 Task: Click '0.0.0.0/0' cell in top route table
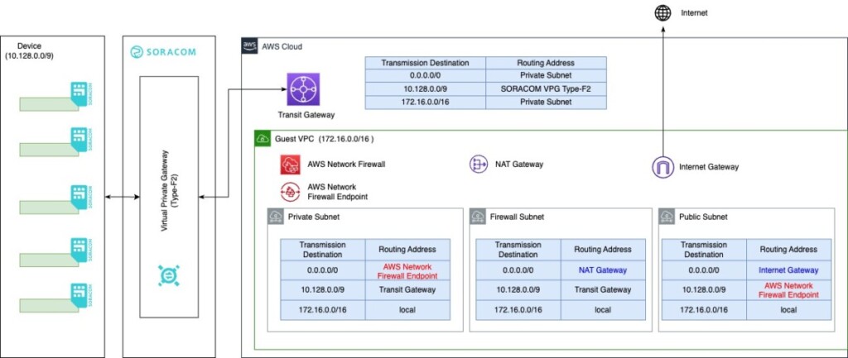point(425,76)
